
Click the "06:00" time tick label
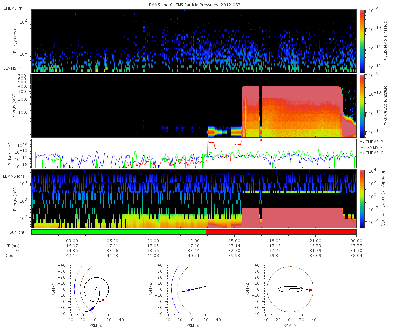(x=113, y=241)
